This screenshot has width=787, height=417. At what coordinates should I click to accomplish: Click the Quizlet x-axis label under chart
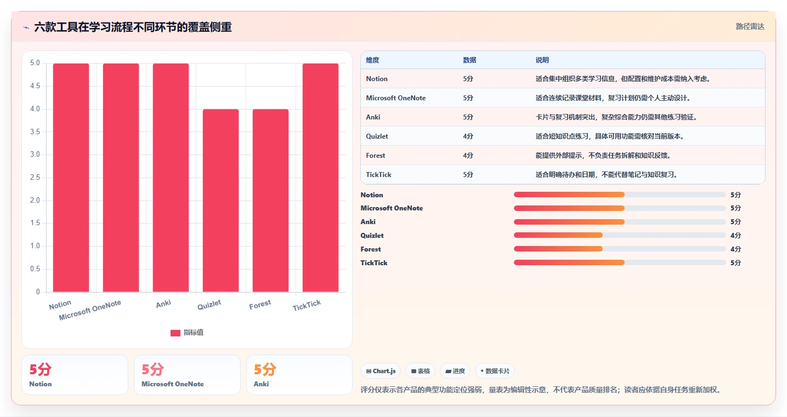pos(210,305)
